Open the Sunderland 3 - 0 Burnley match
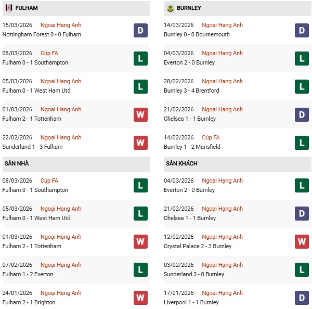 pos(193,274)
